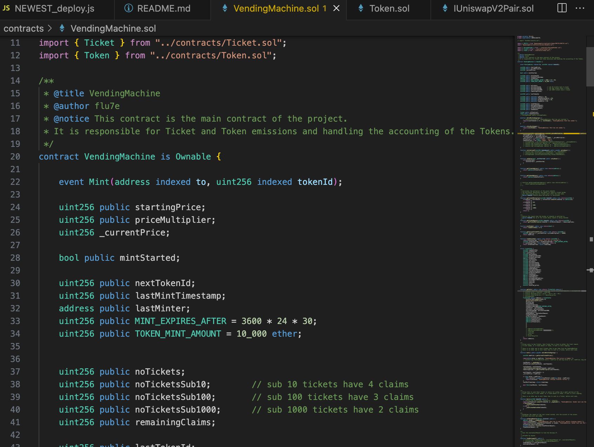Click the JS icon on NEWEST_deploy.js tab
Screen dimensions: 594x447
[x=6, y=8]
